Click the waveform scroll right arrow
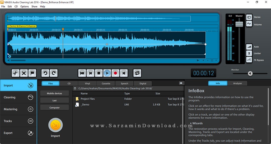The height and width of the screenshot is (144, 271). pyautogui.click(x=198, y=61)
